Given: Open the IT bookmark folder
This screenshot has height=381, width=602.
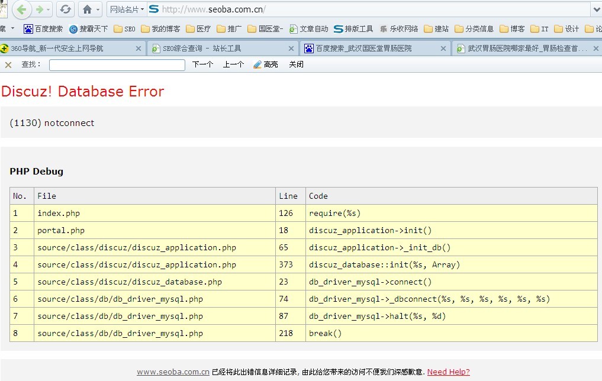Looking at the screenshot, I should click(539, 29).
